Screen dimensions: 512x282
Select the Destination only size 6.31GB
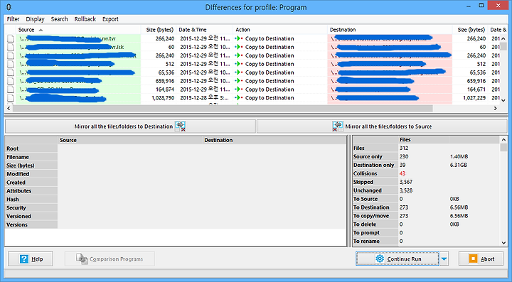pyautogui.click(x=459, y=165)
